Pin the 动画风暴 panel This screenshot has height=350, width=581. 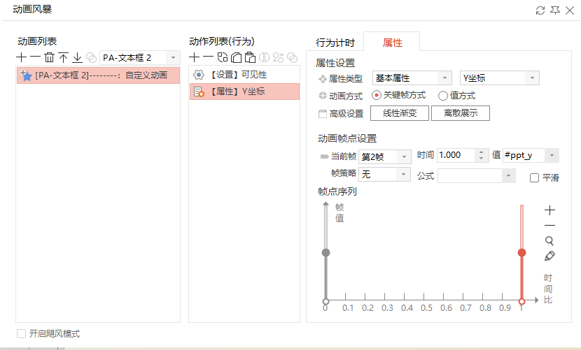[555, 10]
